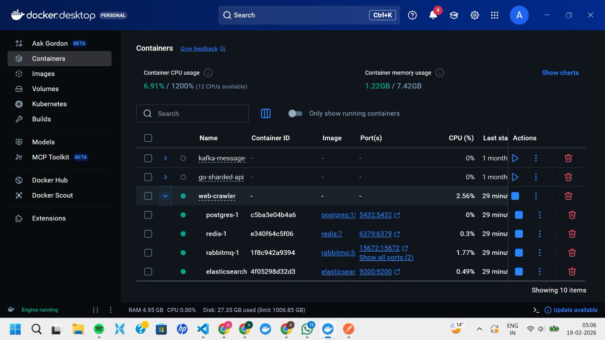Start the go-sharded-api container group
This screenshot has height=340, width=605.
tap(515, 177)
